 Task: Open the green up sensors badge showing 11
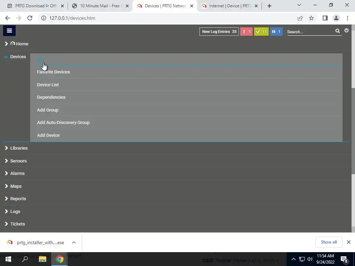[x=261, y=32]
